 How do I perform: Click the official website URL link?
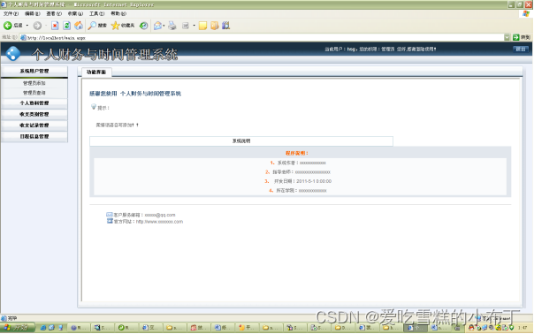(x=159, y=221)
